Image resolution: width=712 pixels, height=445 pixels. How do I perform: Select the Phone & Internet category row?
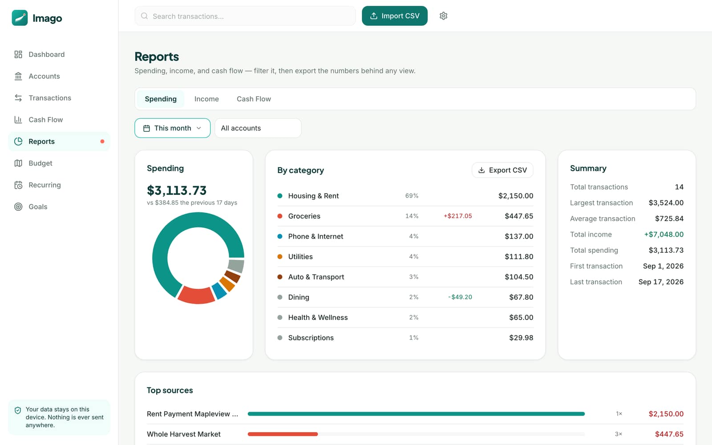pos(405,236)
